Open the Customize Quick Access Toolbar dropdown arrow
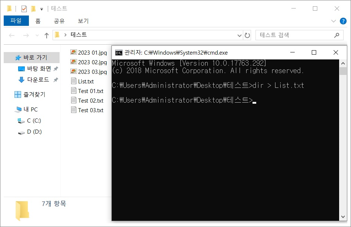Viewport: 351px width, 227px height. point(41,9)
